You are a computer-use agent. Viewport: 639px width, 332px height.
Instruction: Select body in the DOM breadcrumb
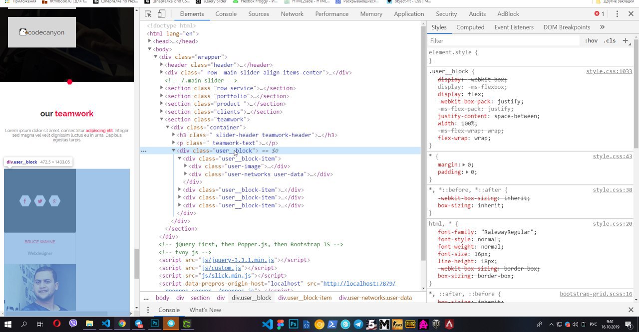click(162, 298)
